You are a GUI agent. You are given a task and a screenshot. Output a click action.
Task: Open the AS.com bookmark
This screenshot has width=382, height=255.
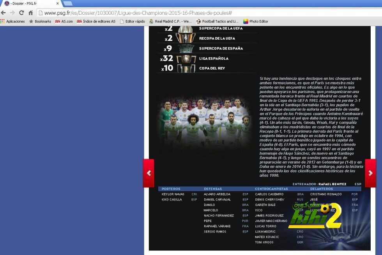(64, 21)
